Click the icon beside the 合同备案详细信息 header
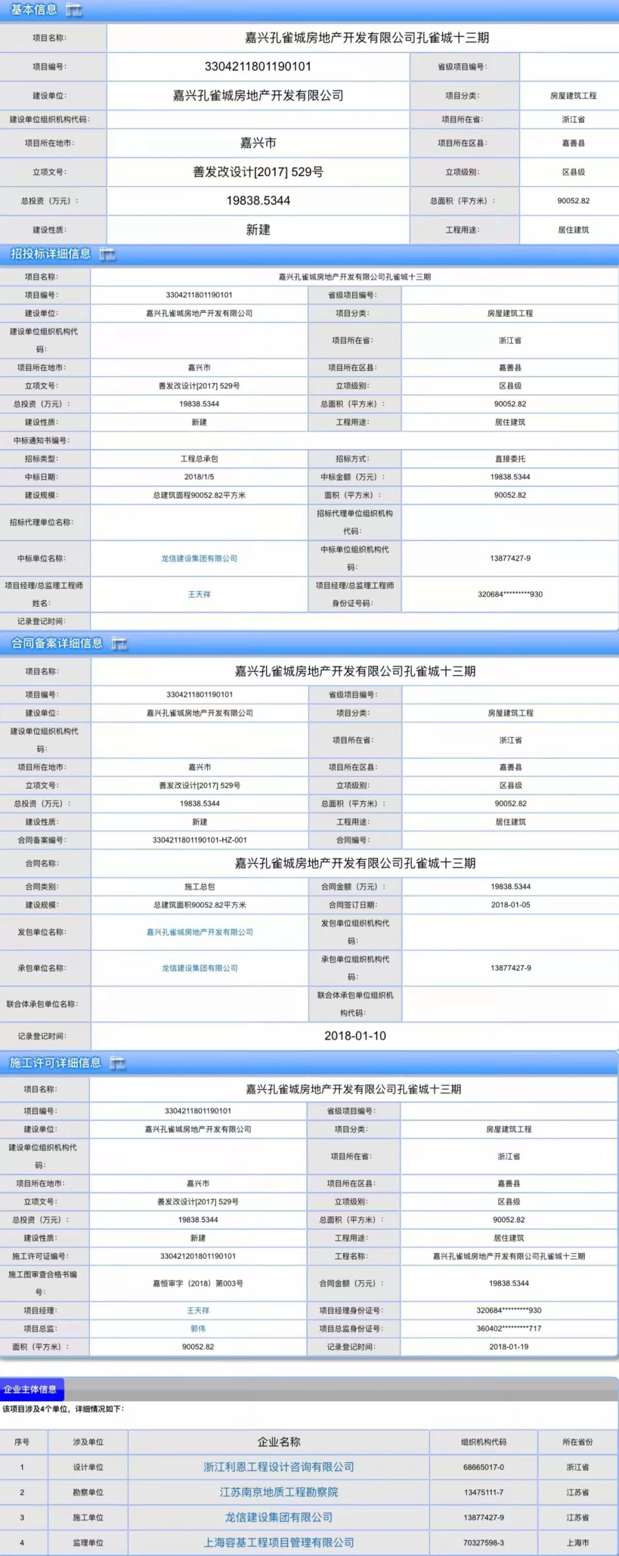The width and height of the screenshot is (619, 1556). 119,644
